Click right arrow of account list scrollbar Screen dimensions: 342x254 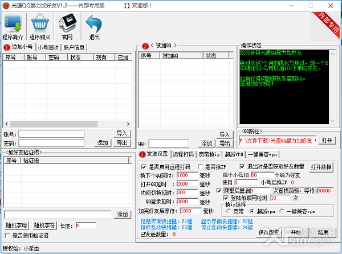pyautogui.click(x=128, y=124)
